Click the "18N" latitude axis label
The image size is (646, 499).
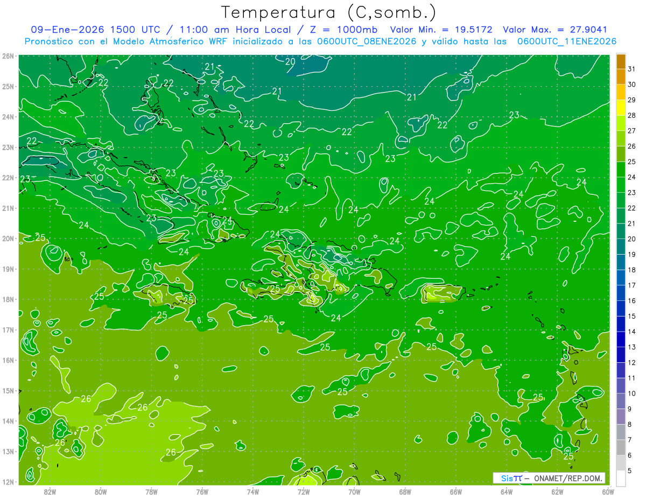pyautogui.click(x=8, y=299)
